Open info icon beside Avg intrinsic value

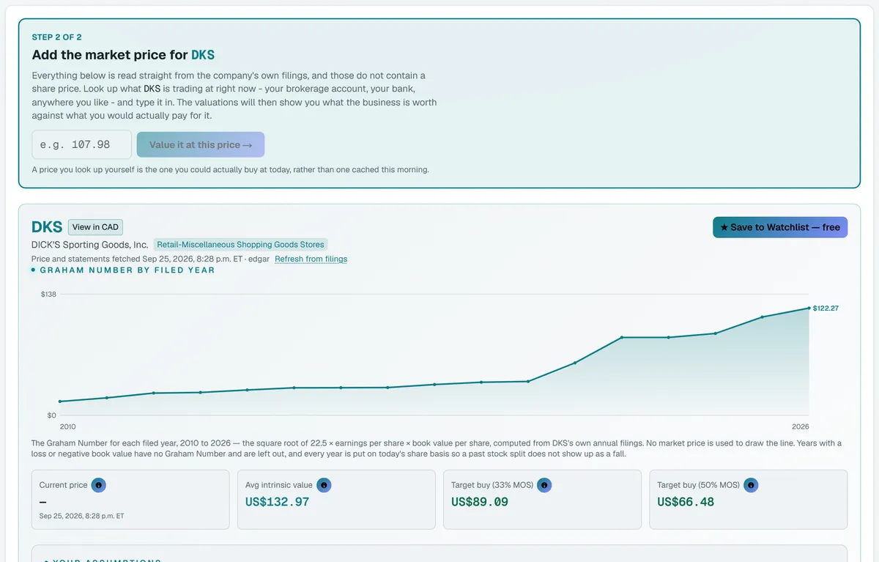click(x=324, y=485)
